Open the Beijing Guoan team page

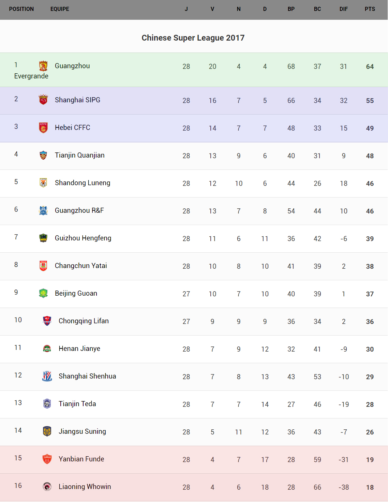(x=76, y=293)
